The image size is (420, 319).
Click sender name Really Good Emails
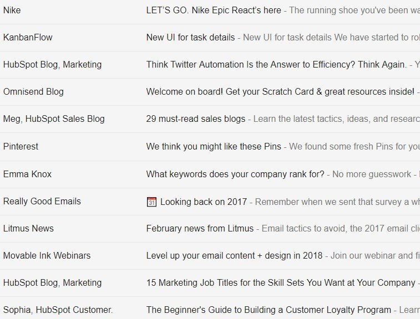(x=42, y=202)
